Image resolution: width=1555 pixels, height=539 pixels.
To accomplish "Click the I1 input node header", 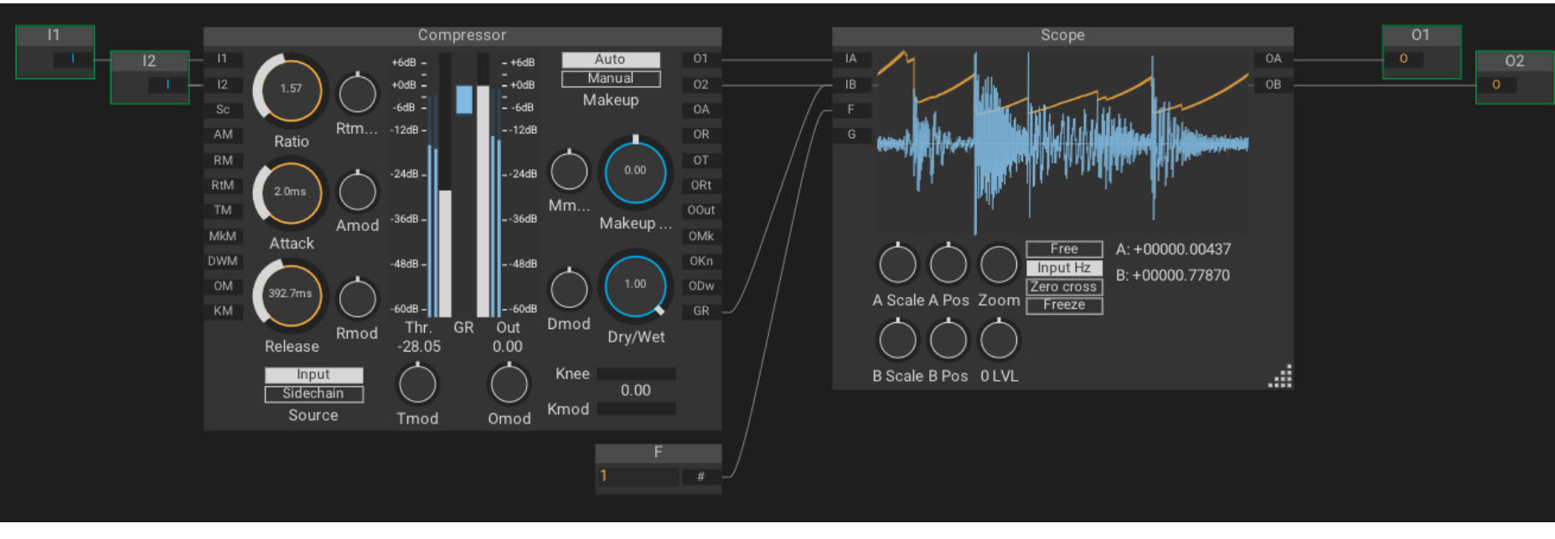I will pyautogui.click(x=55, y=35).
